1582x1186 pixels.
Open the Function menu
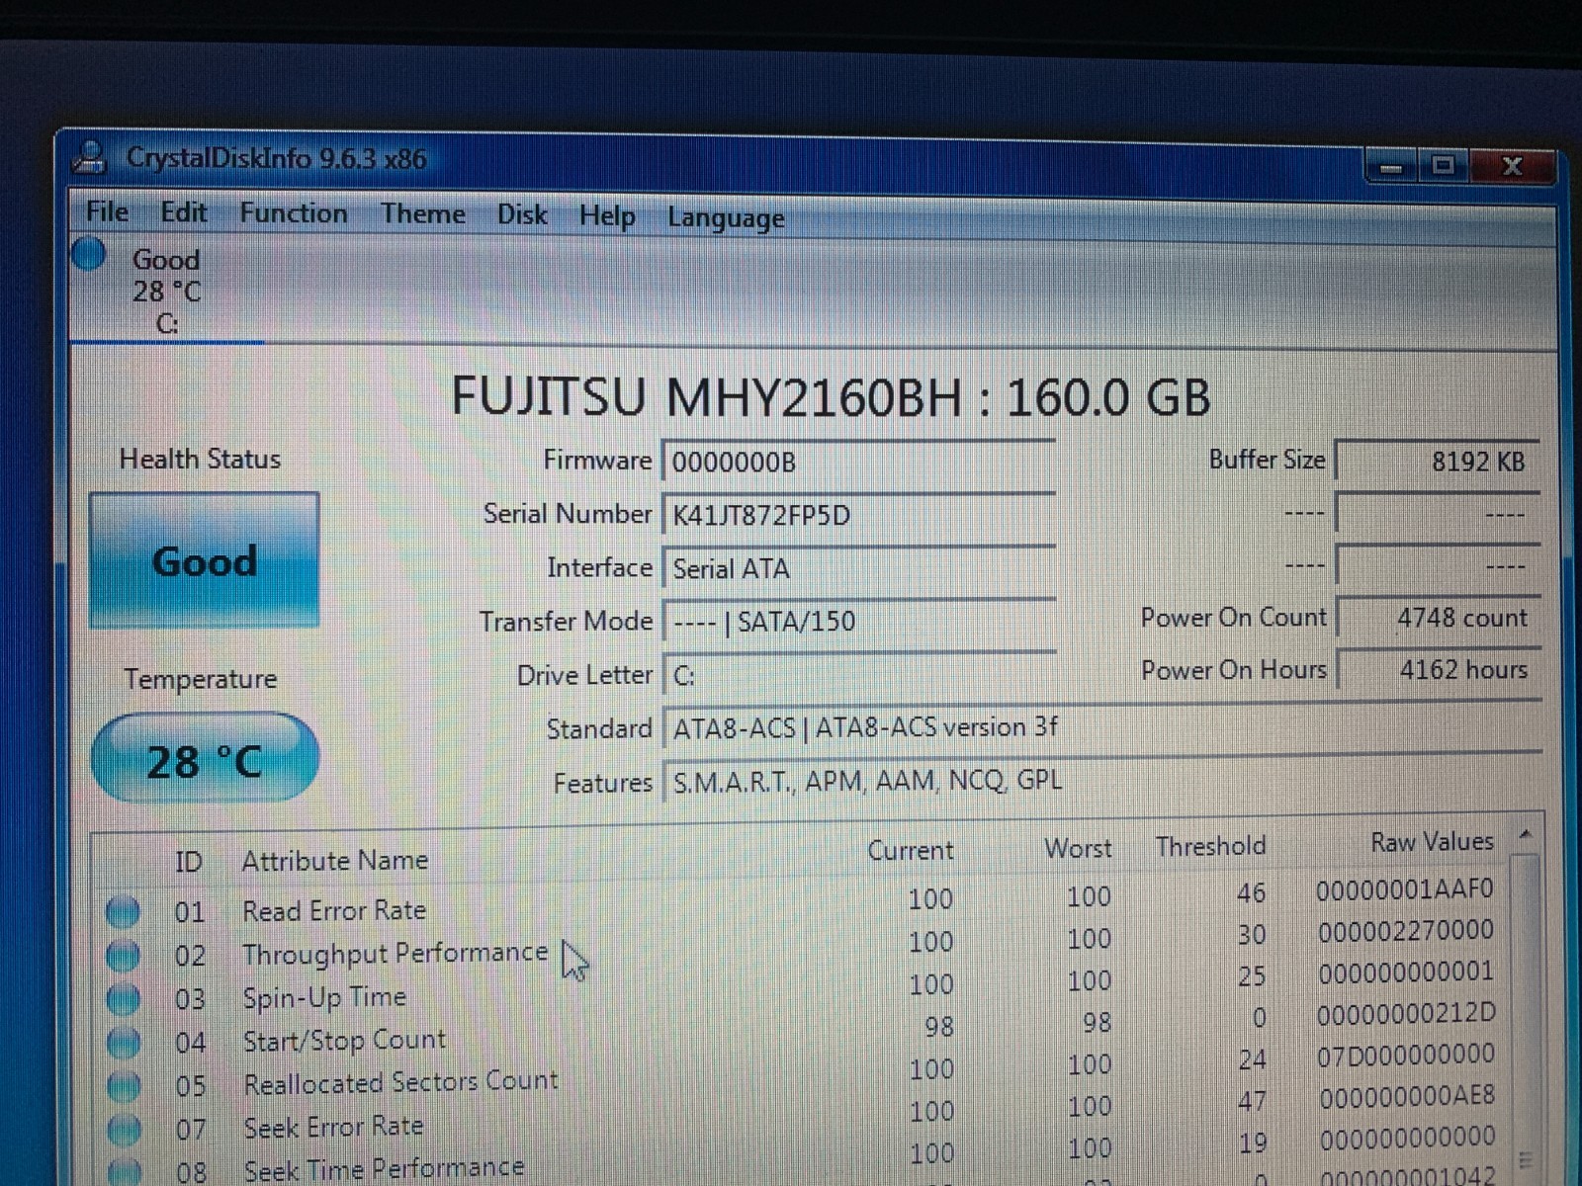[x=294, y=213]
